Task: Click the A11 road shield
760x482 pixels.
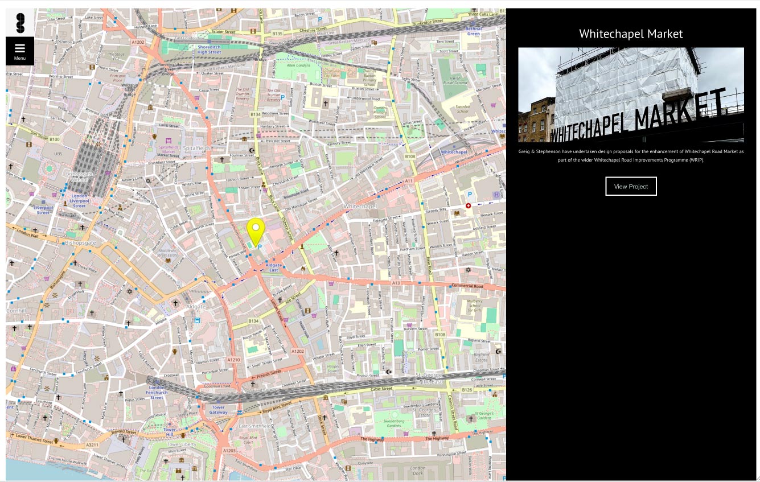Action: (x=409, y=181)
